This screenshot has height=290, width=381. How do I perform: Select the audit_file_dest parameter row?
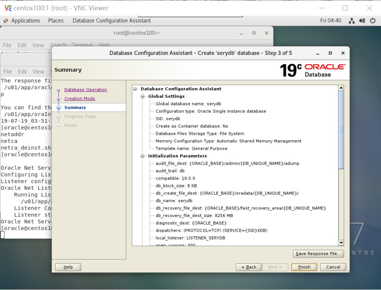click(x=228, y=164)
